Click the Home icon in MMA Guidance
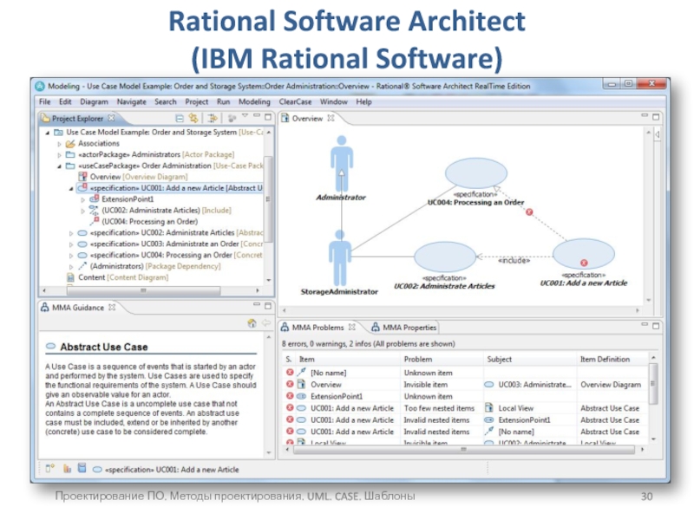Screen dimensions: 694x520 click(x=252, y=323)
